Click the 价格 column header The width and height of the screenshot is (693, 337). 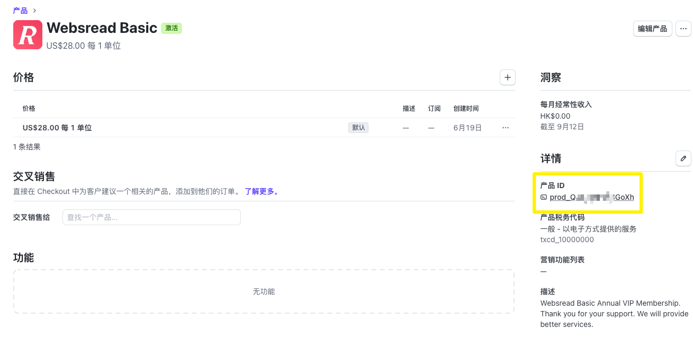tap(29, 108)
